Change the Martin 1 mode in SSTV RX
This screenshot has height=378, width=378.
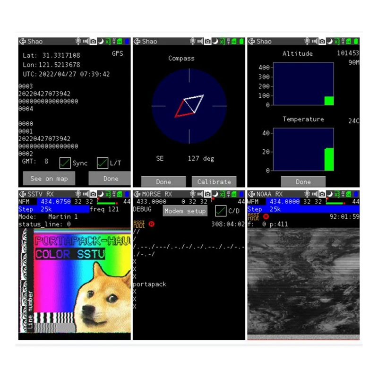click(63, 216)
